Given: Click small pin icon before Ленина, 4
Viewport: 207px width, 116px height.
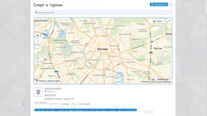Looking at the screenshot, I should tap(46, 92).
